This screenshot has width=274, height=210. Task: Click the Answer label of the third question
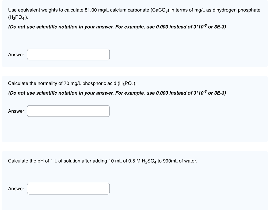tap(17, 188)
